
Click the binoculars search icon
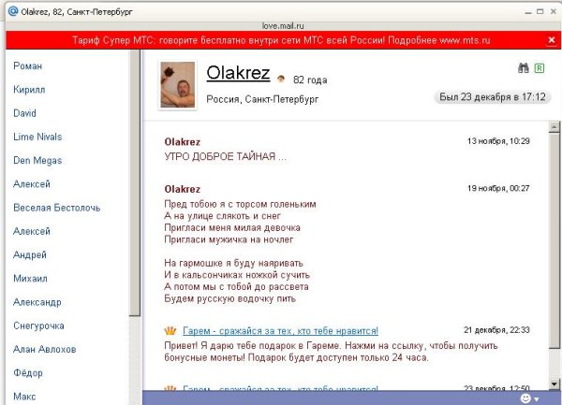click(523, 68)
